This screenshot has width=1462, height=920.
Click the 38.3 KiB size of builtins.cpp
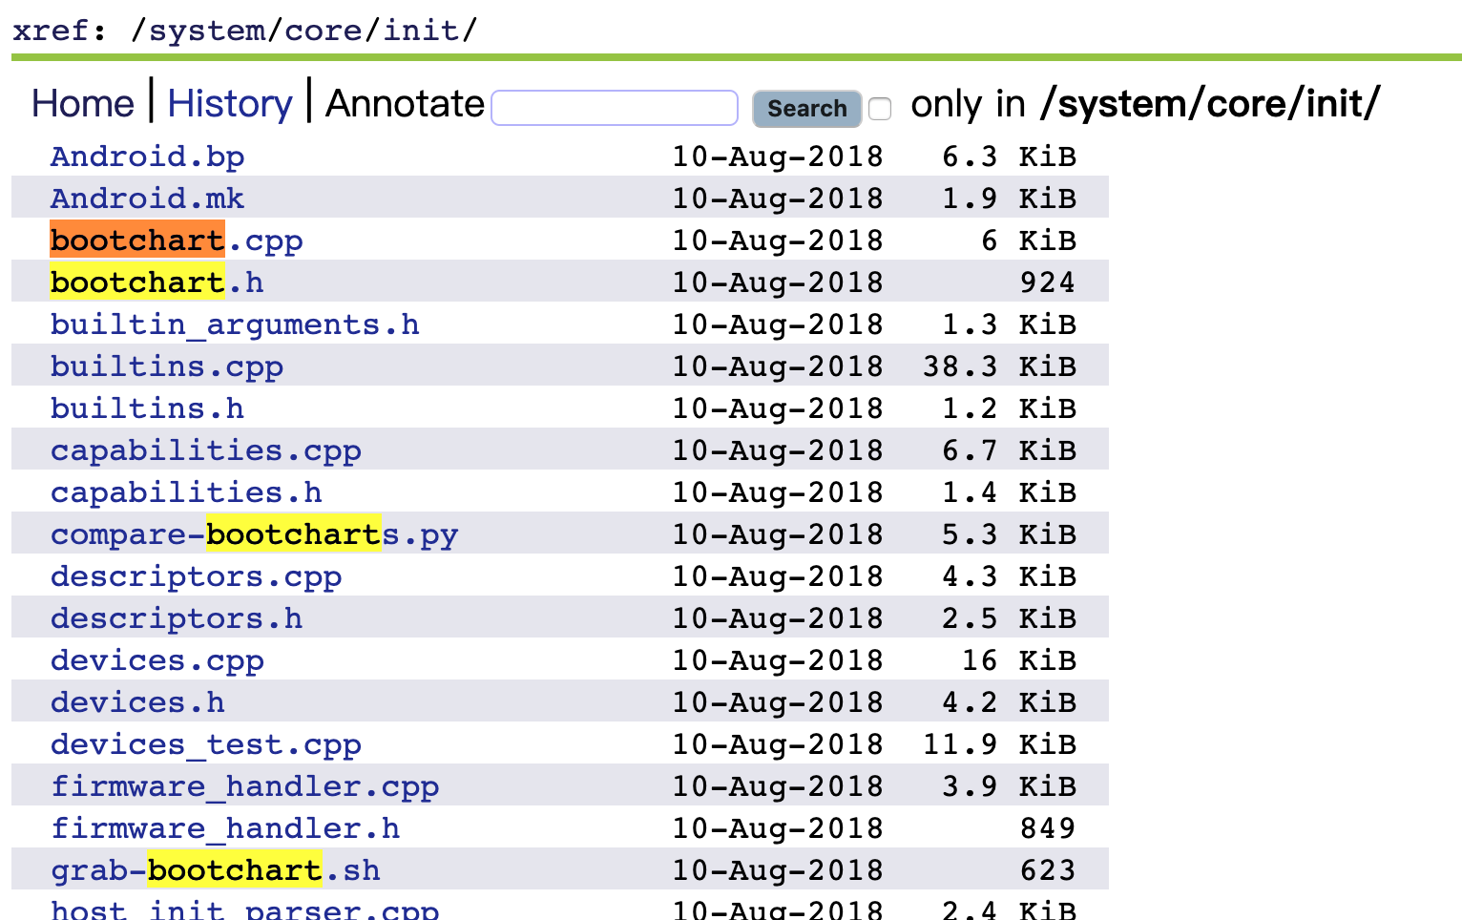pyautogui.click(x=999, y=366)
